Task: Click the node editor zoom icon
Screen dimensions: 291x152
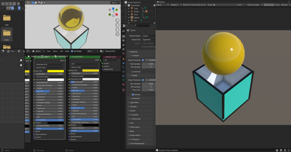Action: point(21,60)
